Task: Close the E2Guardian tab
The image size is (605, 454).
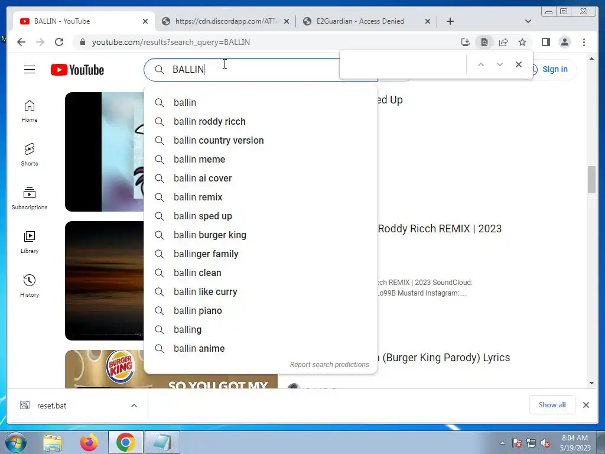Action: (x=428, y=21)
